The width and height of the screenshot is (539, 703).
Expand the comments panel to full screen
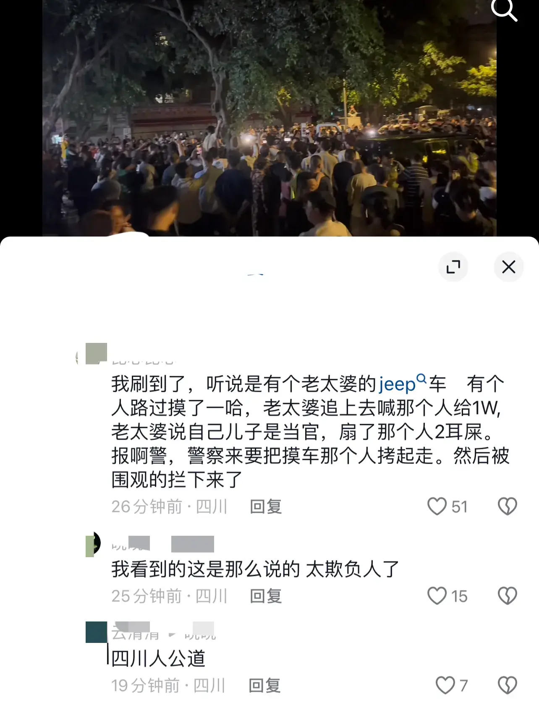tap(453, 267)
